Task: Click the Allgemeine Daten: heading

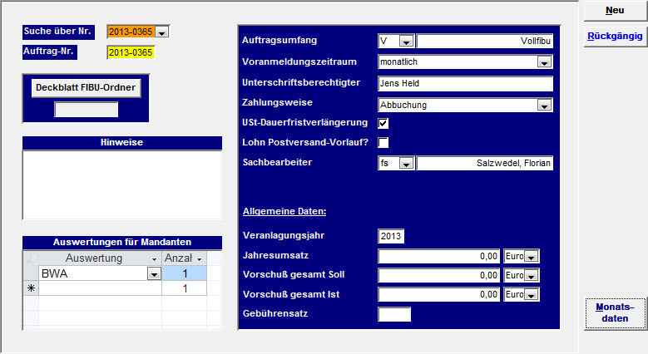Action: tap(284, 212)
